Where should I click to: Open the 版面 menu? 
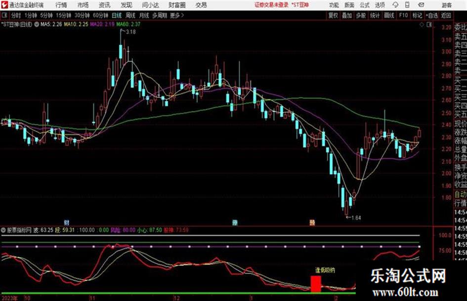click(349, 5)
